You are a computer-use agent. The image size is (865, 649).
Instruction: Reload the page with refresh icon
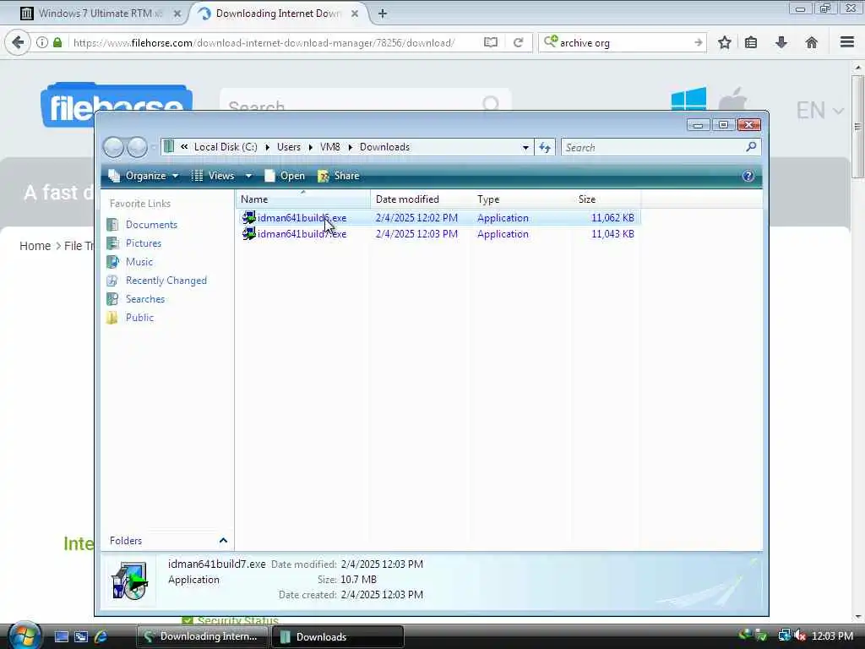point(518,42)
